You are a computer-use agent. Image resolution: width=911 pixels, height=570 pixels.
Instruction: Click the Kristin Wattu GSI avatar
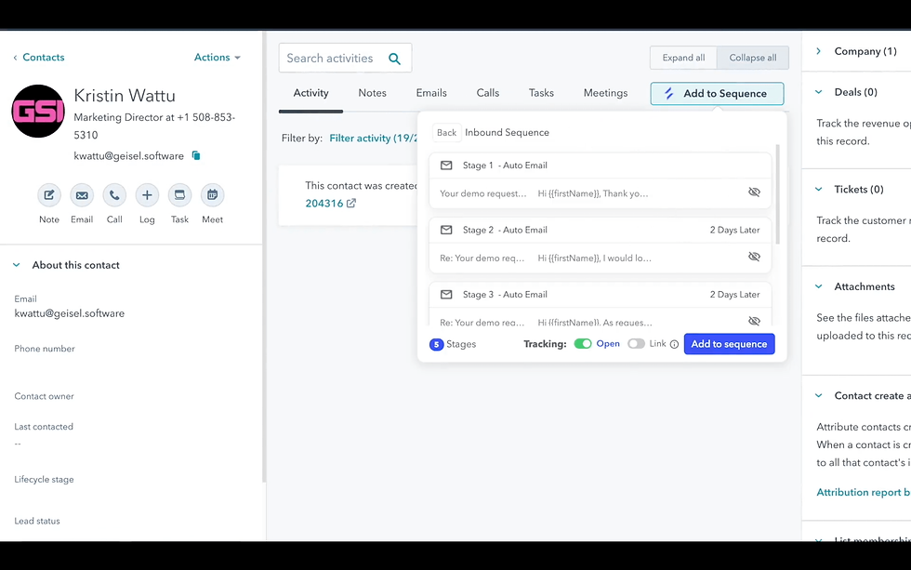point(38,111)
